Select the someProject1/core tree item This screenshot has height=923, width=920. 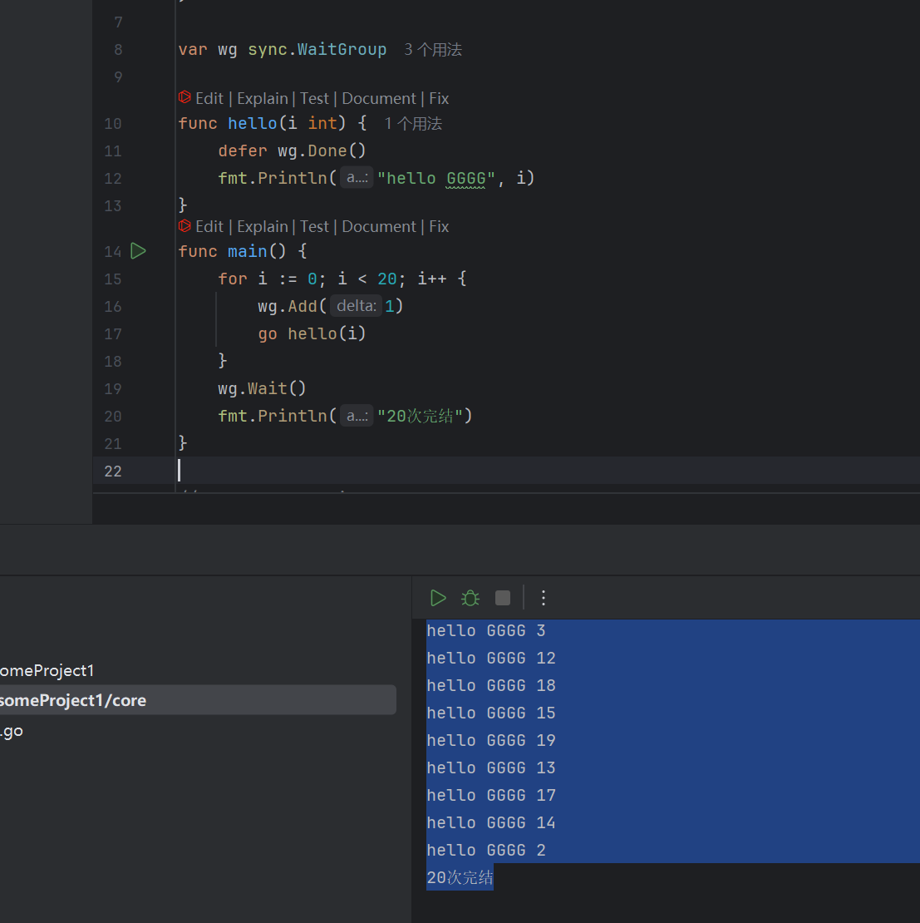point(73,700)
